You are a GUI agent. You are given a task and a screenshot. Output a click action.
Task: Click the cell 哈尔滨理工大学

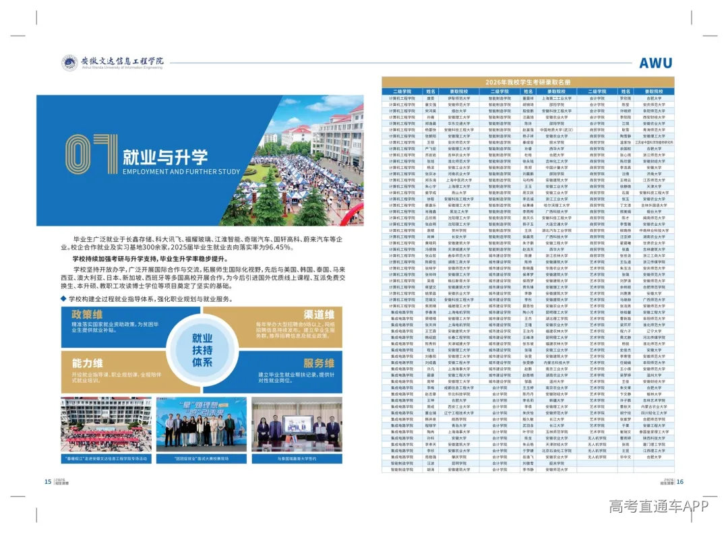click(556, 206)
